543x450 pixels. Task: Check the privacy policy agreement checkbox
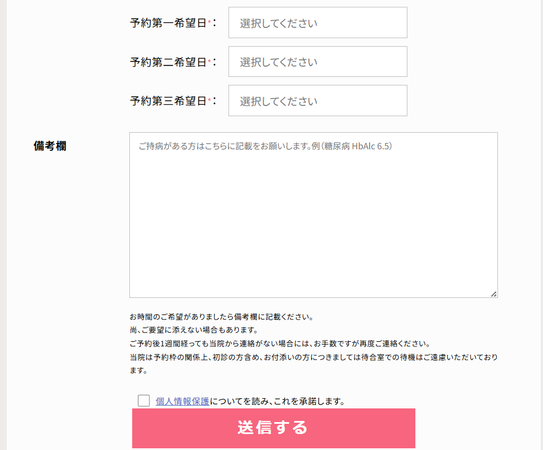click(144, 401)
